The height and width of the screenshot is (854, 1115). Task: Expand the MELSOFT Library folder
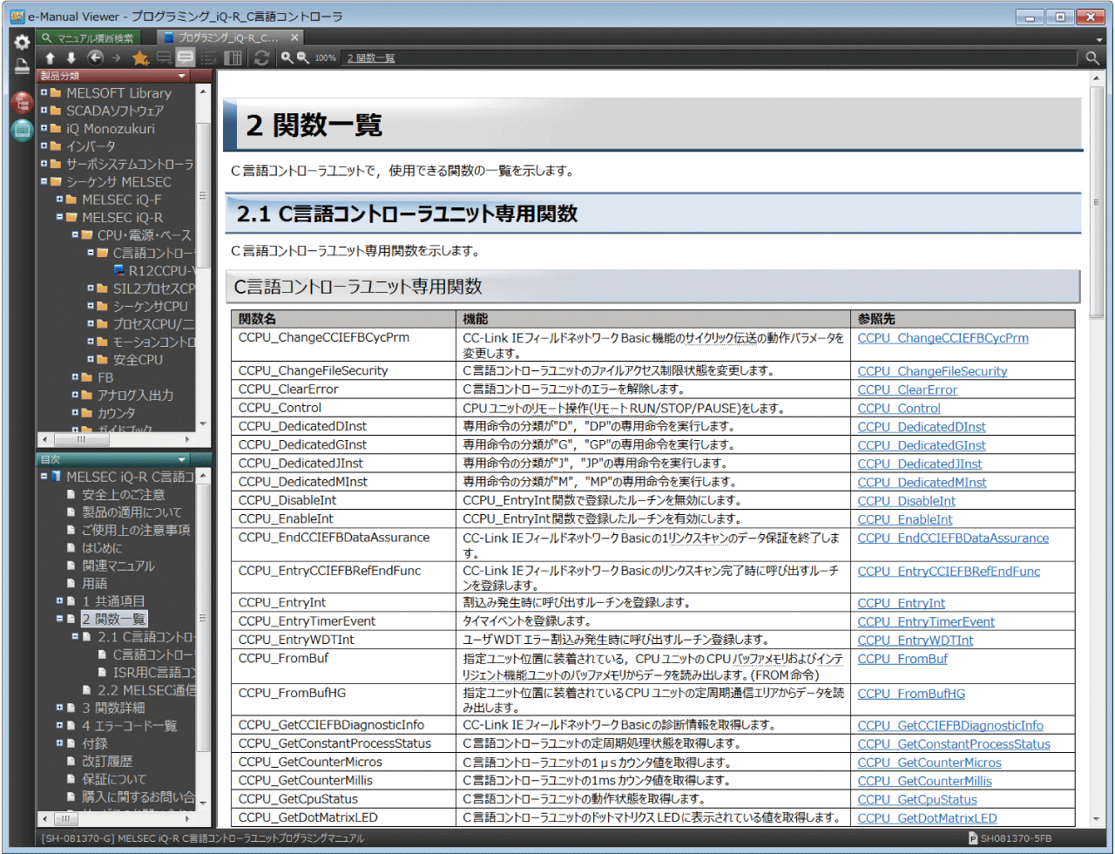click(x=44, y=92)
